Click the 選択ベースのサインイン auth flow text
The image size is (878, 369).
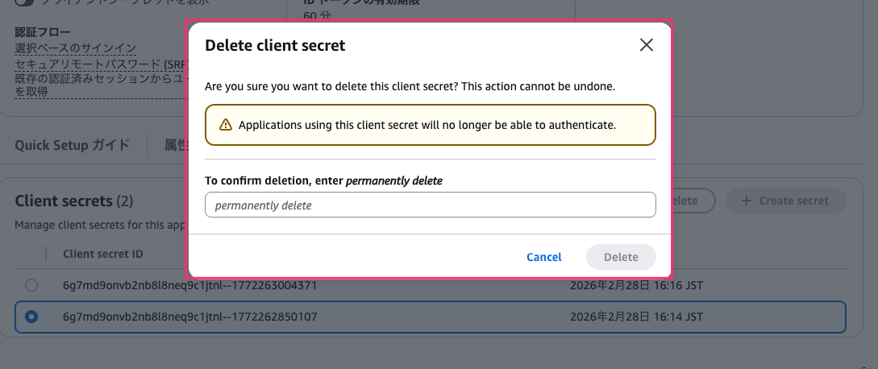(75, 49)
